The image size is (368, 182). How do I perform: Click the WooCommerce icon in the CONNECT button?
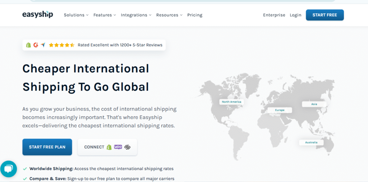[118, 147]
